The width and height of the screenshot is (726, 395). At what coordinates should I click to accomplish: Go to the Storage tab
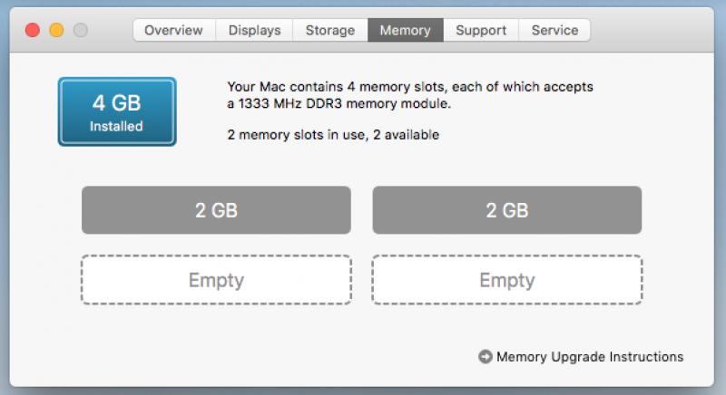(x=330, y=30)
